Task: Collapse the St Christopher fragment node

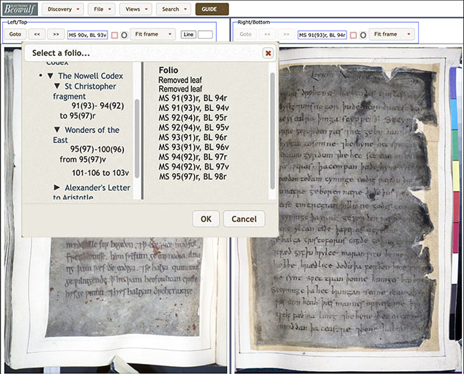Action: [x=57, y=87]
